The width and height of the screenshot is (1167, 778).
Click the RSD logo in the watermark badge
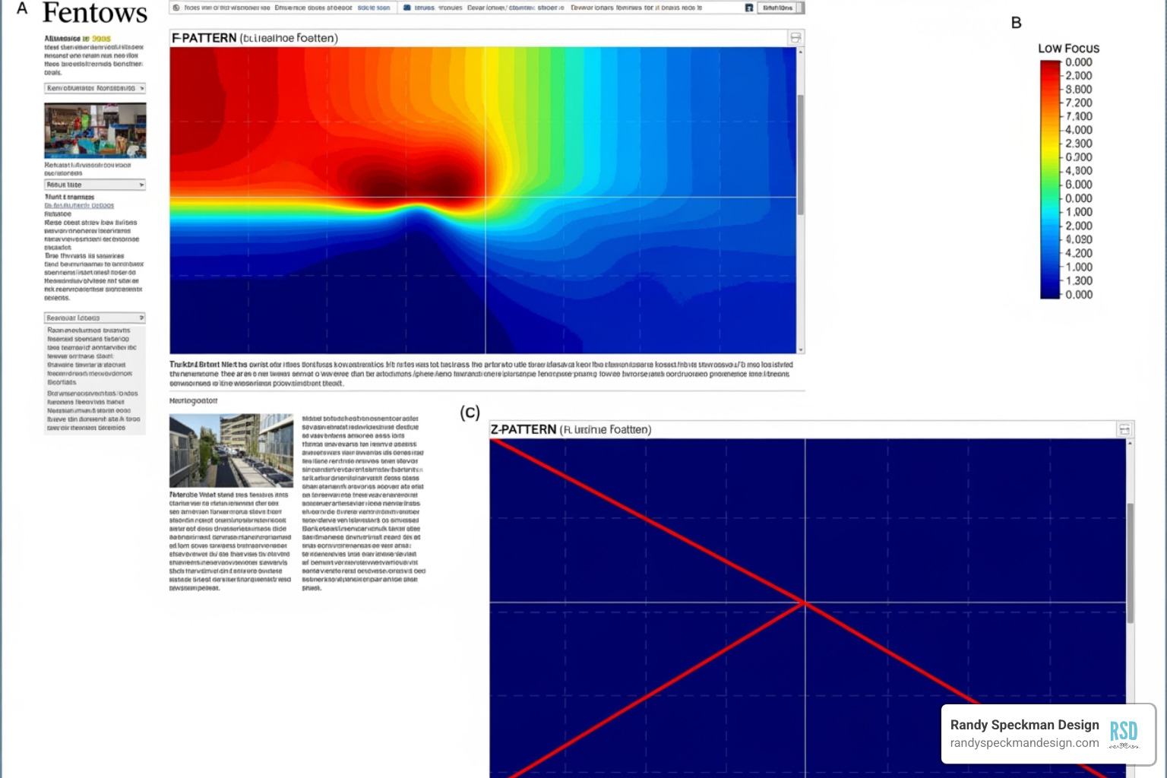pyautogui.click(x=1123, y=732)
